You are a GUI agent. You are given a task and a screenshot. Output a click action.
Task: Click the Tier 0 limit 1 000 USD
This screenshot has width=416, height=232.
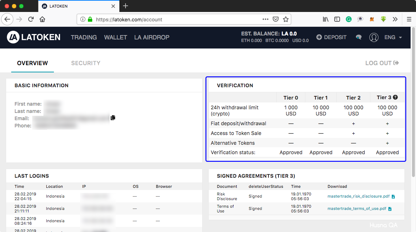(291, 111)
